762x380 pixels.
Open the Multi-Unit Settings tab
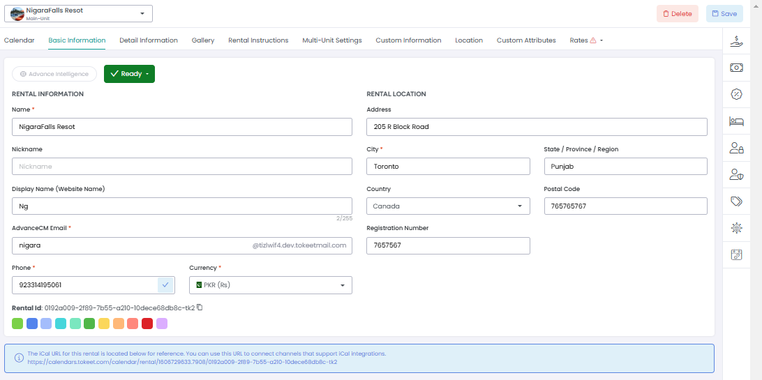tap(332, 40)
